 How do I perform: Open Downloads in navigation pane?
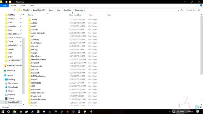(13, 87)
